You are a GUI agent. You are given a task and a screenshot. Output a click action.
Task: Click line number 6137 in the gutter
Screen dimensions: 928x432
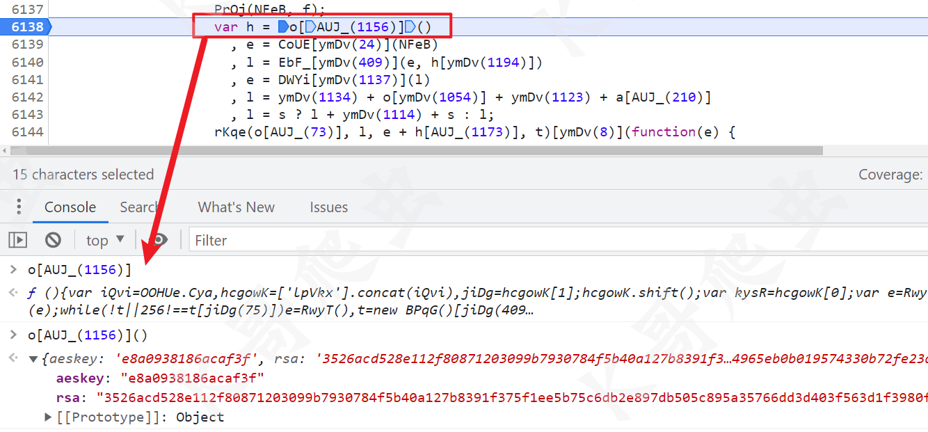(x=27, y=10)
